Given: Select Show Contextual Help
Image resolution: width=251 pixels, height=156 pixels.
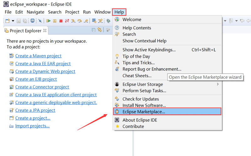Looking at the screenshot, I should 167,41.
